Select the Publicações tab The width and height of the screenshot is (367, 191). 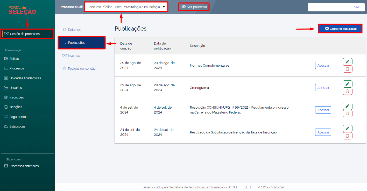82,43
